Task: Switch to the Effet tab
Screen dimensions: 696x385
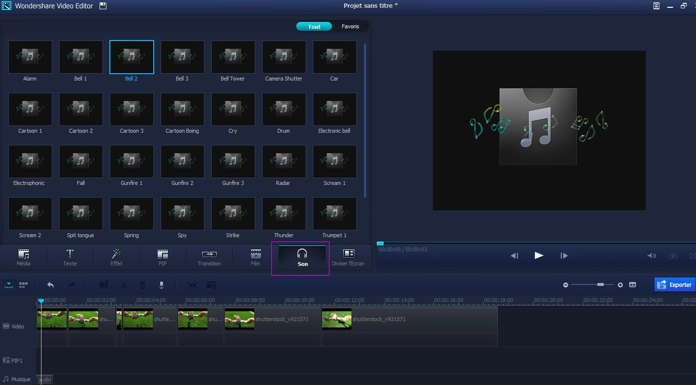Action: (x=116, y=258)
